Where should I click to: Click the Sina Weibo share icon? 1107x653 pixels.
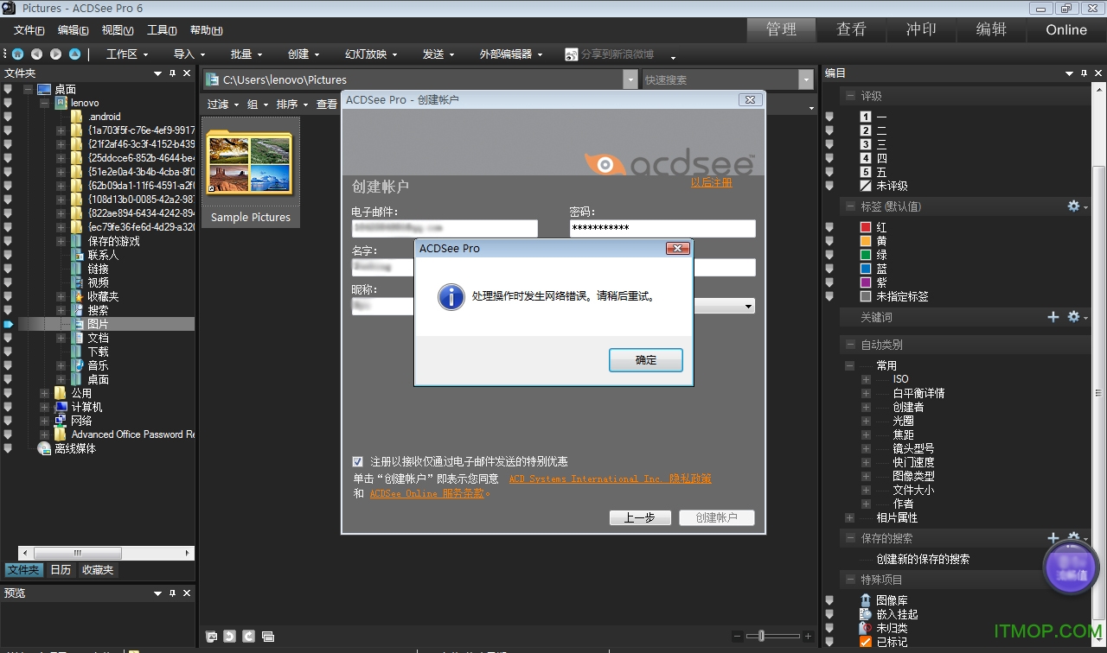[x=572, y=54]
